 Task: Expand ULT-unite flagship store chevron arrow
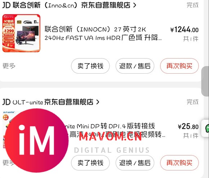(x=98, y=102)
